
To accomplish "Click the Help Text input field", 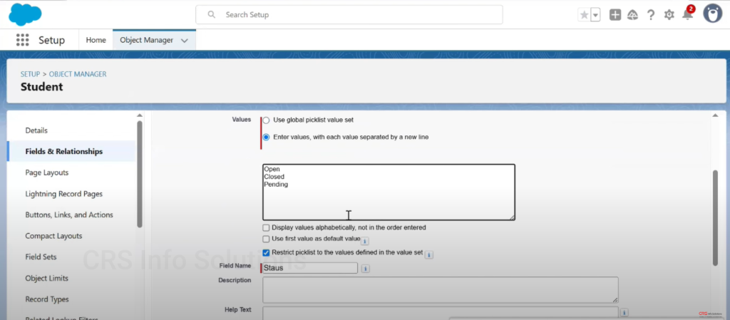I will tap(441, 313).
